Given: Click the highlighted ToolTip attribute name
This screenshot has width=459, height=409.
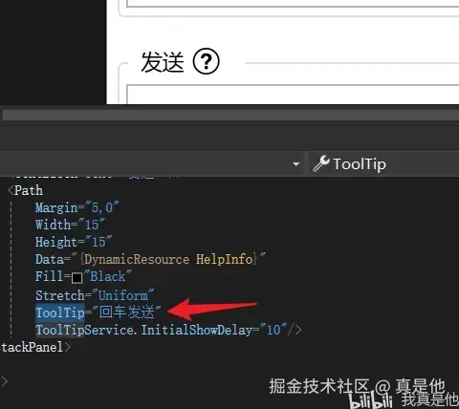Looking at the screenshot, I should pos(60,312).
